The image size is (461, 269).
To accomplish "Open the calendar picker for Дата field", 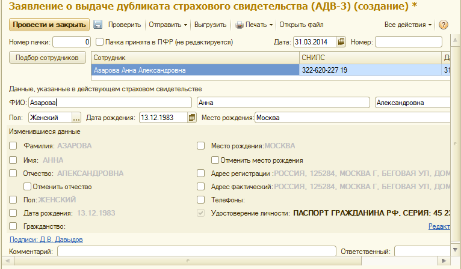I will pyautogui.click(x=341, y=42).
